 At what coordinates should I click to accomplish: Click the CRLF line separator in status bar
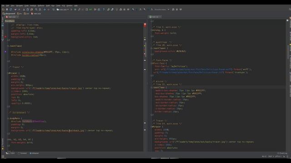pyautogui.click(x=271, y=156)
